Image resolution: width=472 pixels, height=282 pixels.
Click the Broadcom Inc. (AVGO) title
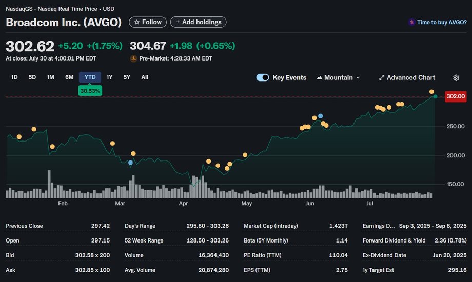point(64,22)
